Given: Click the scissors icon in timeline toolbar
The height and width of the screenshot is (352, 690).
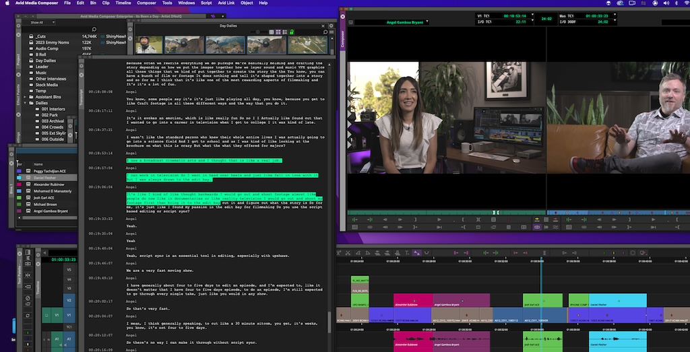Looking at the screenshot, I should 348,252.
